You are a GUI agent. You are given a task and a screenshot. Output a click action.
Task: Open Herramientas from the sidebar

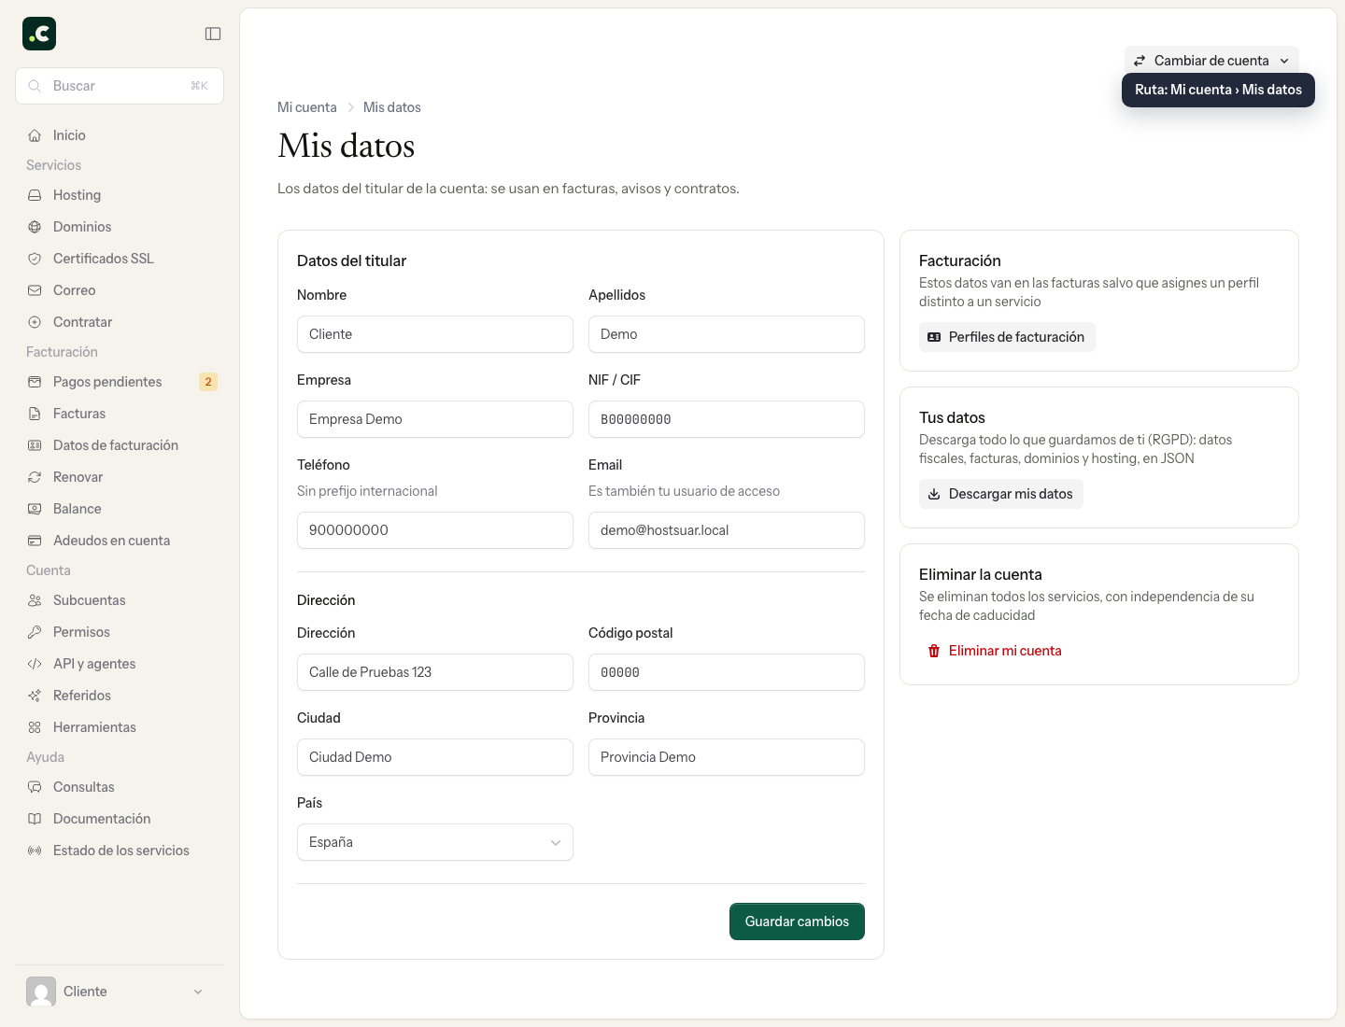[x=120, y=727]
